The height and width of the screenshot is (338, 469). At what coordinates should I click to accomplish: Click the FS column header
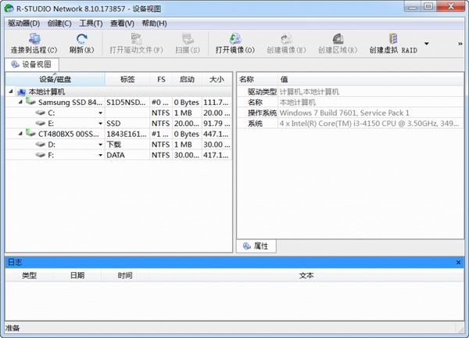pos(161,79)
